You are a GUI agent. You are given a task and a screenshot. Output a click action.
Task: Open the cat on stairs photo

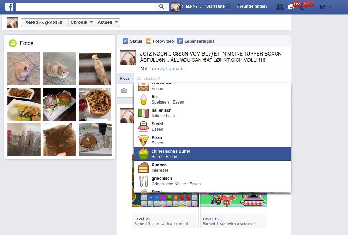[x=95, y=69]
